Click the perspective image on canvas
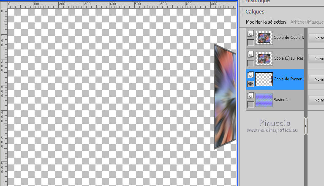Viewport: 324px width, 186px height. [225, 96]
